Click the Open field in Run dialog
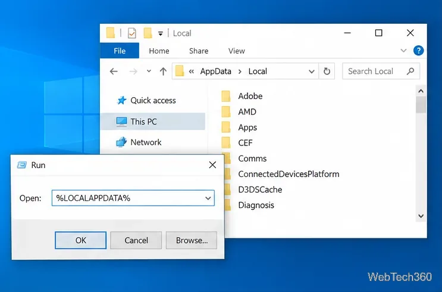The height and width of the screenshot is (292, 442). pos(133,198)
